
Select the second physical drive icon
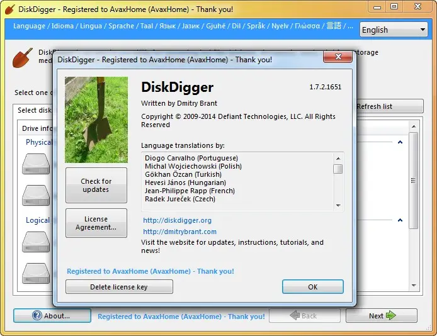(x=36, y=196)
